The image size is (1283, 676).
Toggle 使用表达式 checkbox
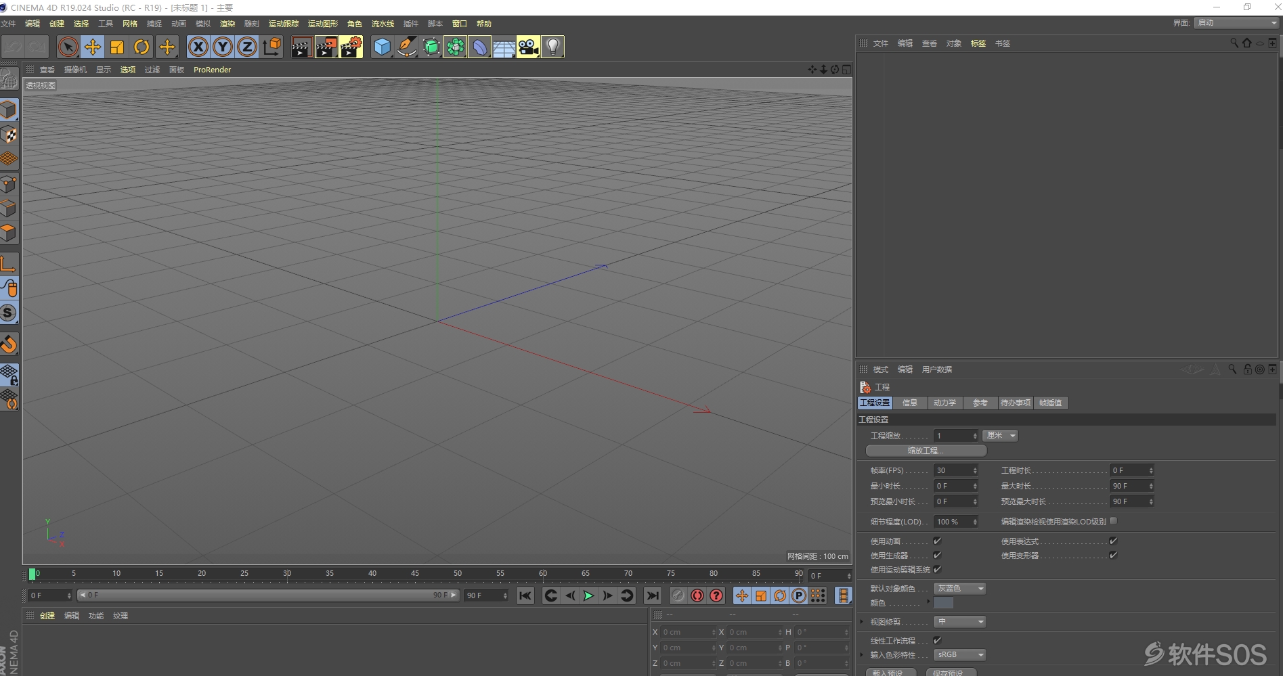(1113, 541)
